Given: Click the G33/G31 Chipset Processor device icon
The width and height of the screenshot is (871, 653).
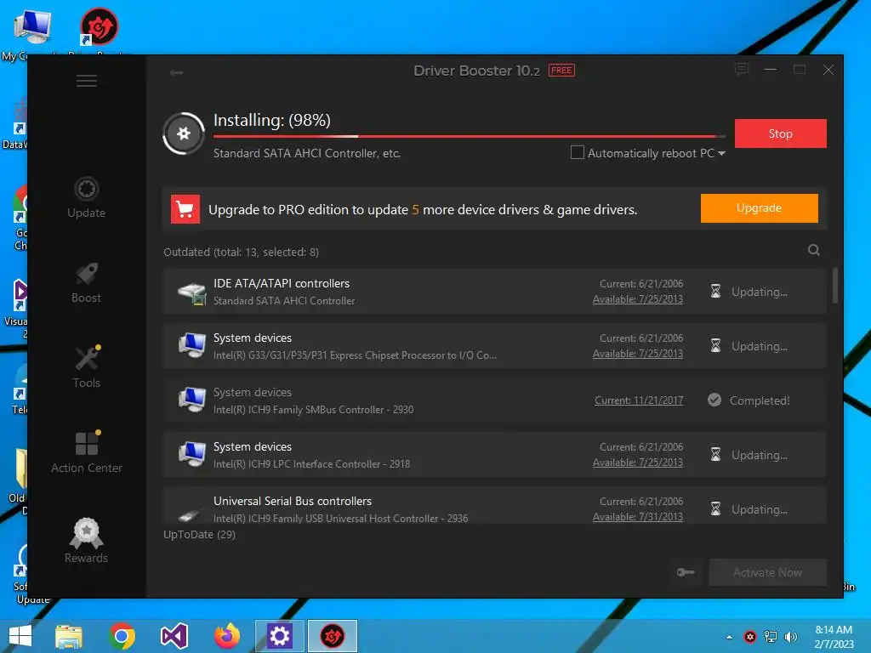Looking at the screenshot, I should [x=191, y=346].
